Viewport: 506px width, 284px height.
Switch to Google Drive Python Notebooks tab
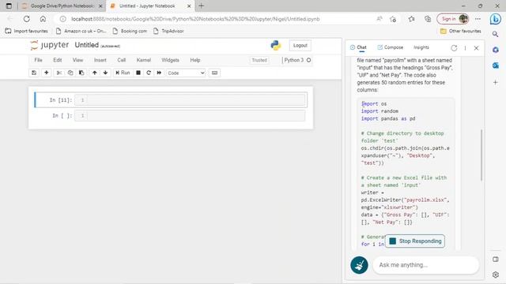click(62, 6)
